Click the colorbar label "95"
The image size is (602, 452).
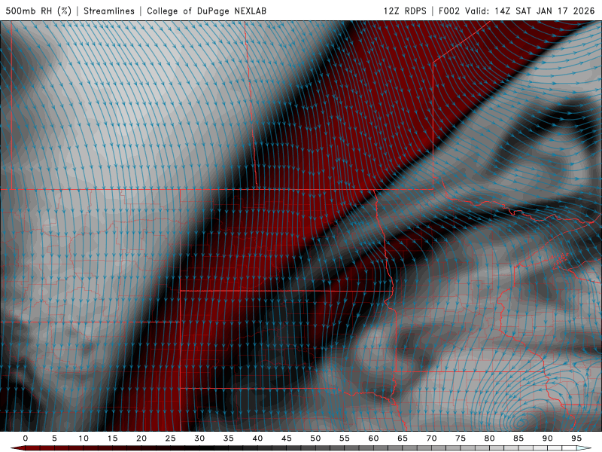[x=576, y=438]
